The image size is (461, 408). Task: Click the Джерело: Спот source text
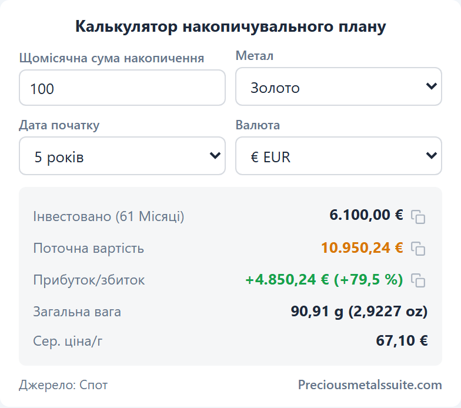coord(64,384)
